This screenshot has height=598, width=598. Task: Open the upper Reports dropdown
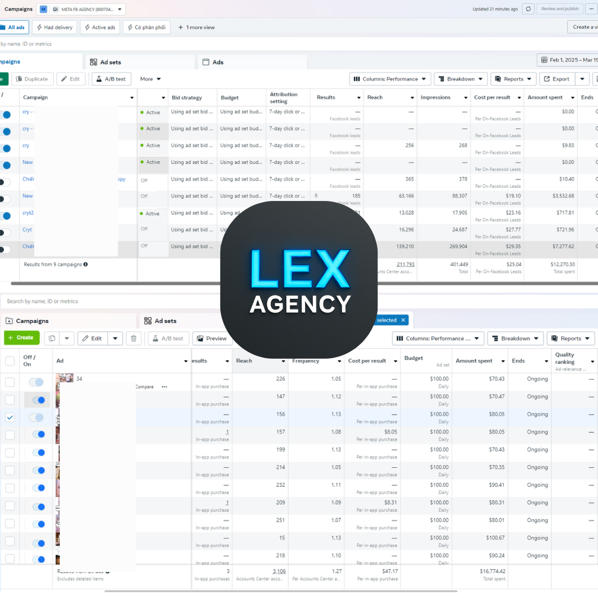(513, 79)
